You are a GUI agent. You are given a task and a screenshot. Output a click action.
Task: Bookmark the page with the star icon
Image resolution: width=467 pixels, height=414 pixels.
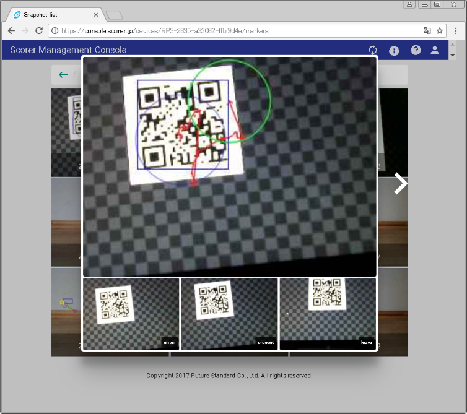[x=440, y=31]
